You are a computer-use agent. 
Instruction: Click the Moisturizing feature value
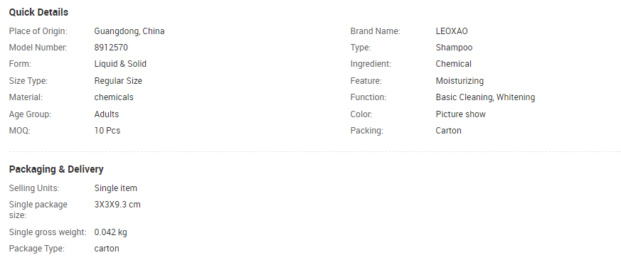tap(460, 81)
